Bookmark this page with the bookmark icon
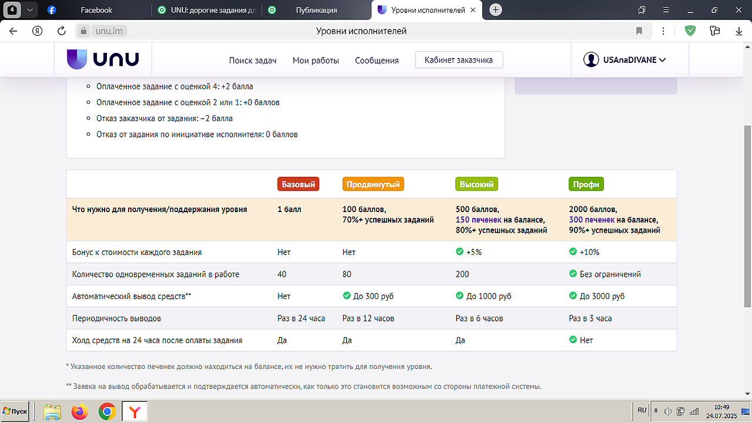The image size is (752, 423). (639, 31)
